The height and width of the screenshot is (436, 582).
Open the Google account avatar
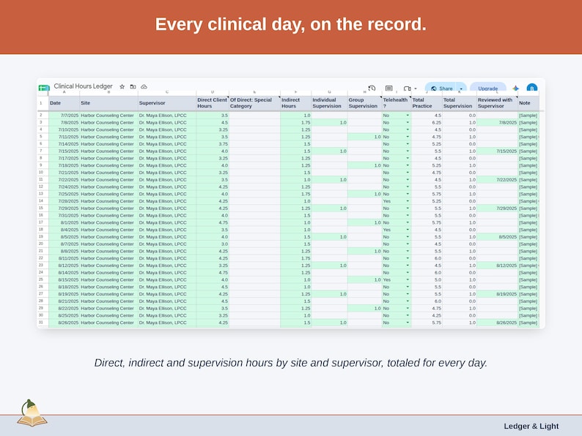coord(532,89)
